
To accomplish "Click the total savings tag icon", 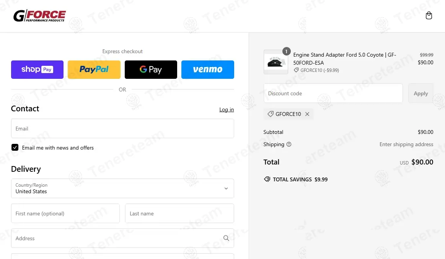I will pyautogui.click(x=267, y=179).
